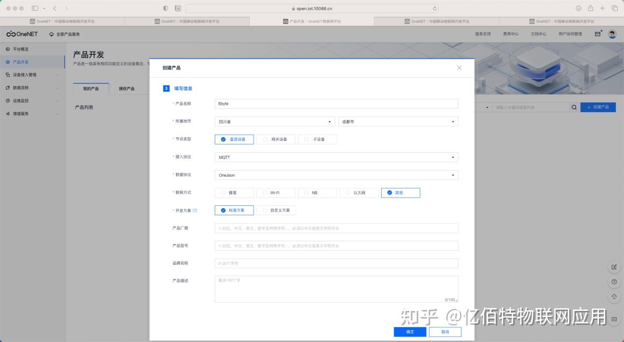Select the 网关设备 node type option
624x342 pixels.
[274, 139]
